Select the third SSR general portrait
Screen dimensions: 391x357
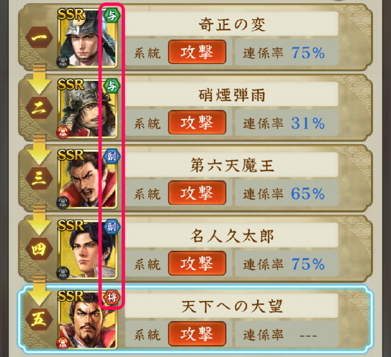[87, 179]
